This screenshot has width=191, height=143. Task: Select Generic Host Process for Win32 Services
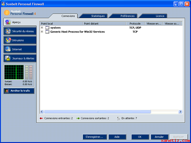[x=78, y=32]
